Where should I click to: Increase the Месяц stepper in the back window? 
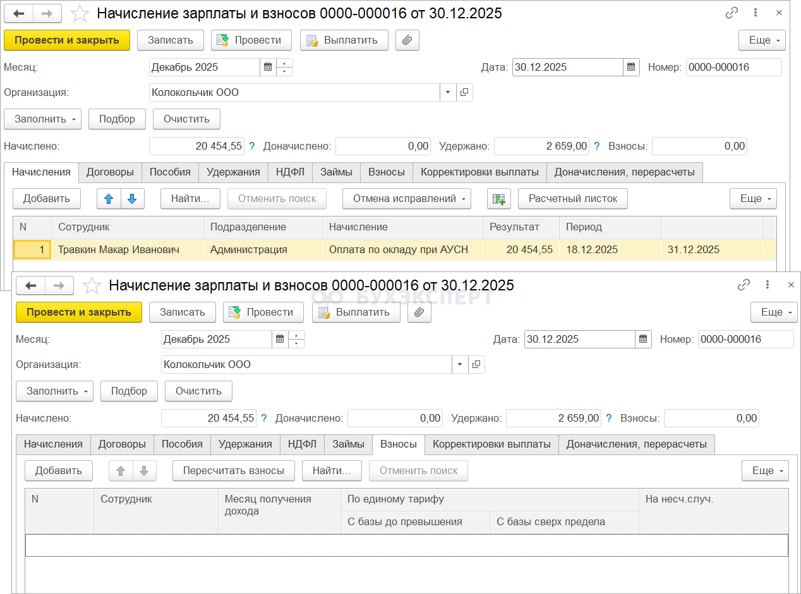[285, 63]
